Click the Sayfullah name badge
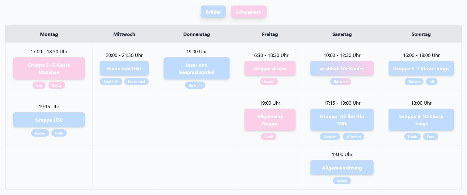467x195 pixels. coord(111,82)
